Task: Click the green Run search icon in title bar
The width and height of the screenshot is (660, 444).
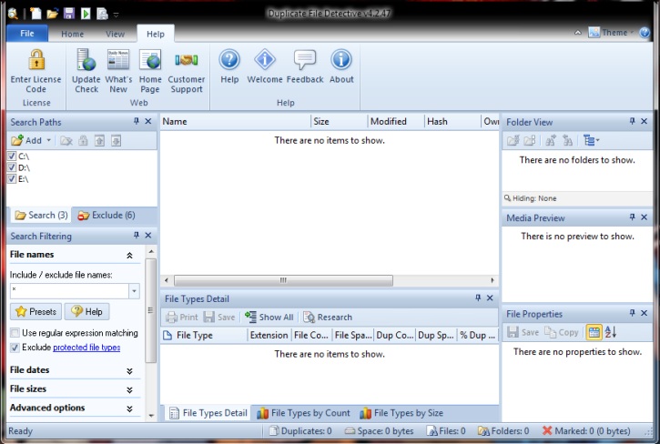Action: 86,14
